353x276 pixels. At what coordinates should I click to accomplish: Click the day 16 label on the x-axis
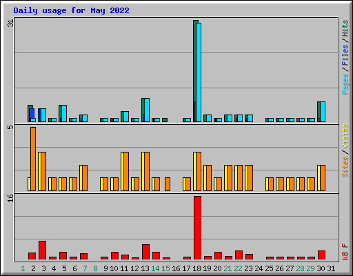176,268
